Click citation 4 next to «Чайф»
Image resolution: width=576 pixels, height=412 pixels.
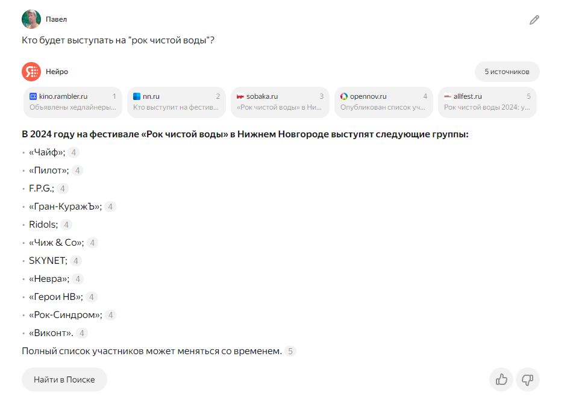pyautogui.click(x=74, y=152)
